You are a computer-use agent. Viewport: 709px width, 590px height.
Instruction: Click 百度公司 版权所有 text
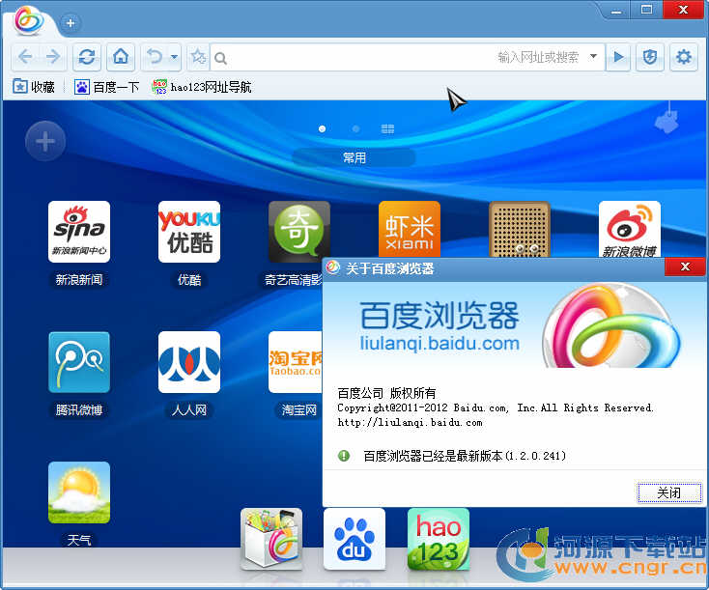point(386,393)
